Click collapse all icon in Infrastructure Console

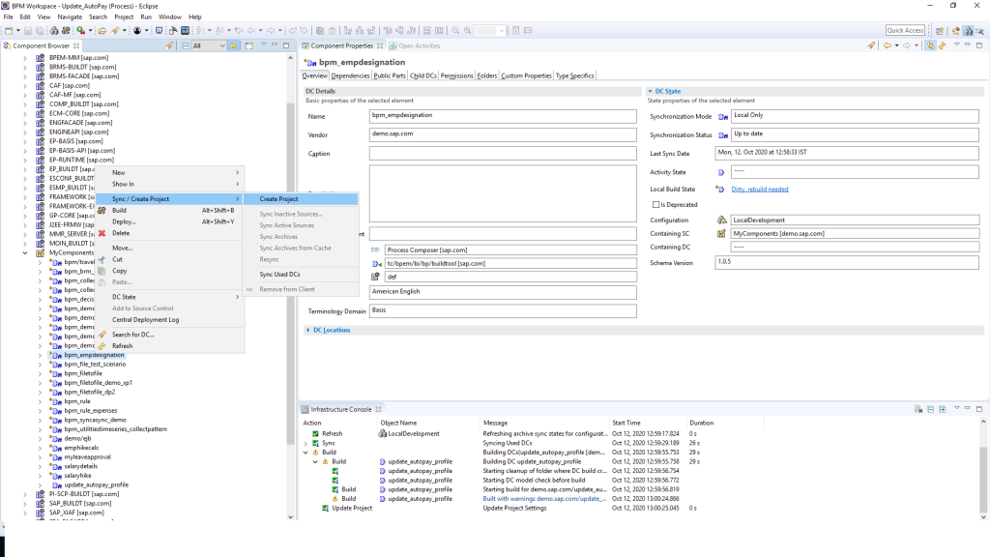point(931,409)
